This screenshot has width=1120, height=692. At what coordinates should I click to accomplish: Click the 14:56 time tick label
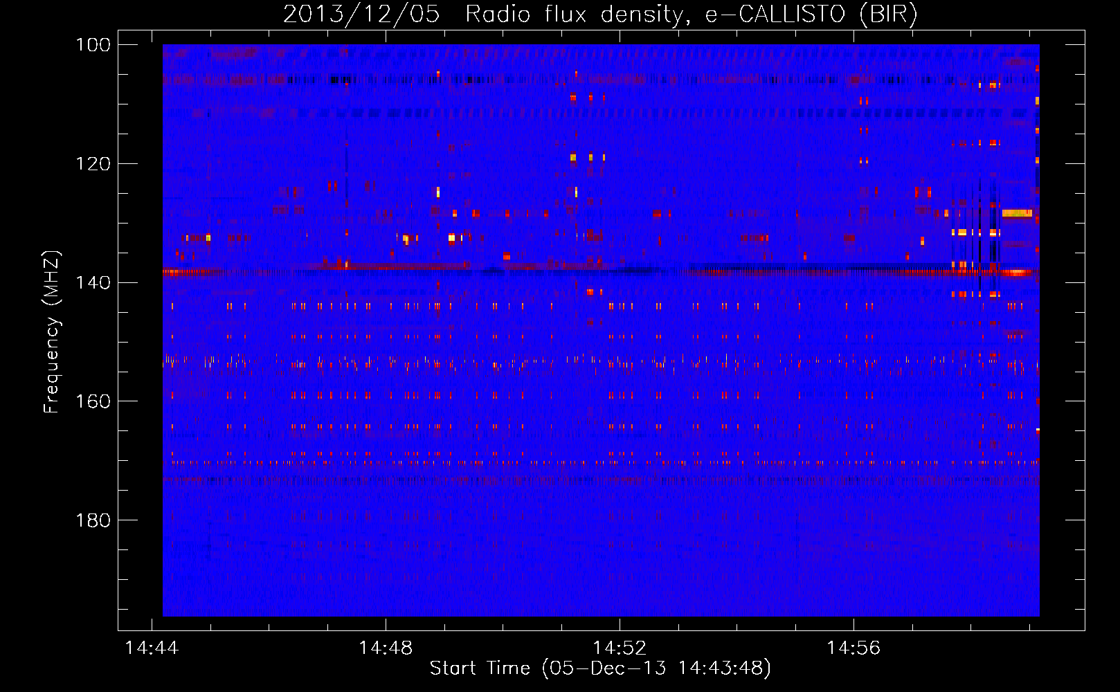click(x=853, y=648)
